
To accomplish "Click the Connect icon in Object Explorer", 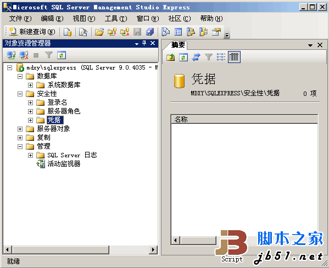I will click(x=11, y=55).
